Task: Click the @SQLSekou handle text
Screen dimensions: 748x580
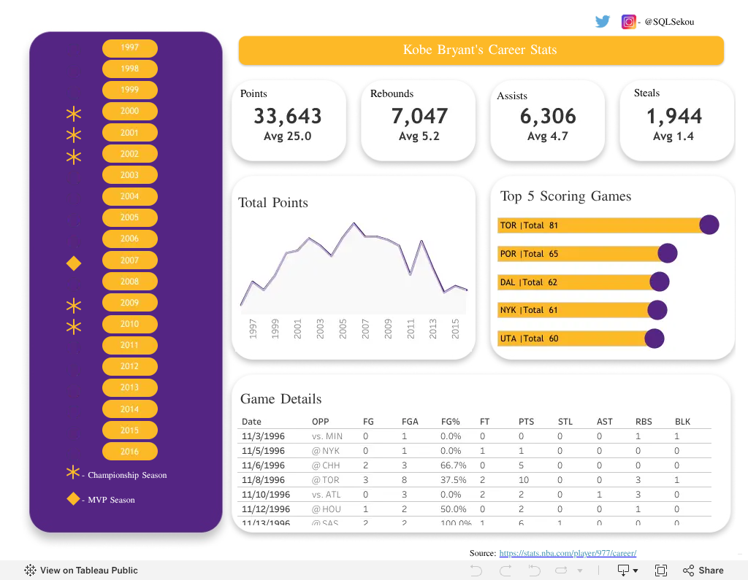Action: (x=669, y=22)
